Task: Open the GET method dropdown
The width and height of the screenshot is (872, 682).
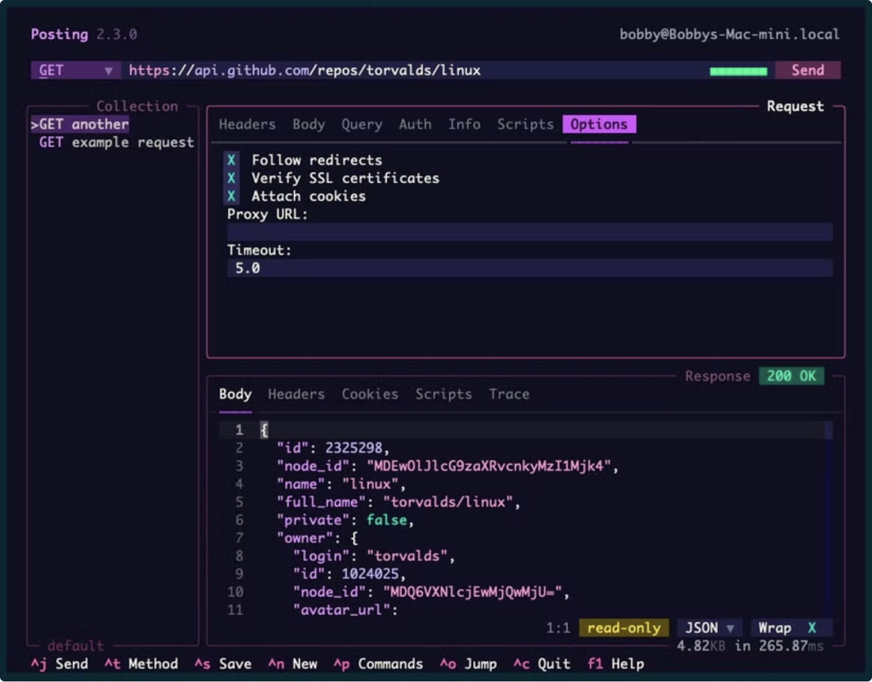Action: point(76,70)
